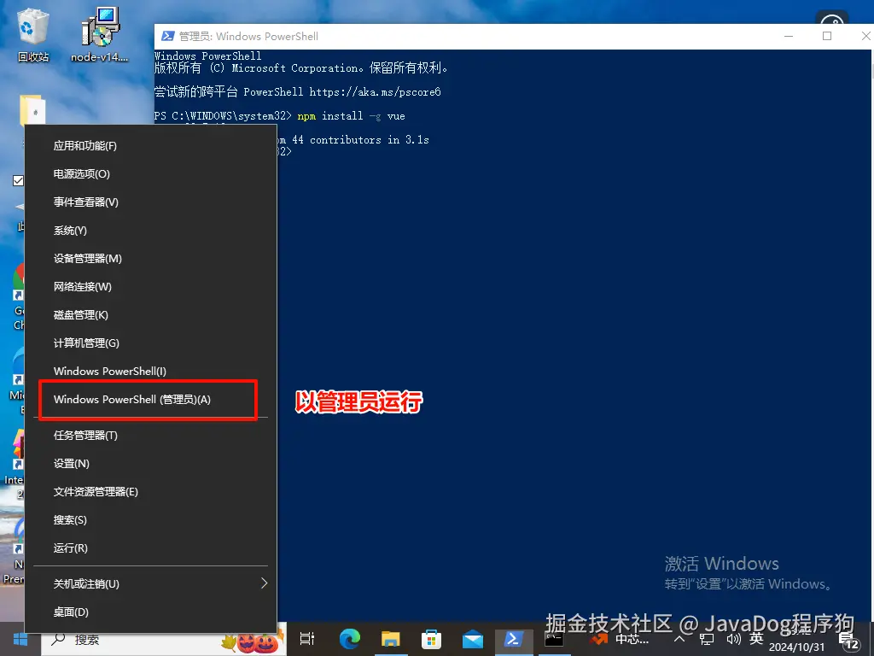874x656 pixels.
Task: Click the npm install -g vue command
Action: click(351, 116)
